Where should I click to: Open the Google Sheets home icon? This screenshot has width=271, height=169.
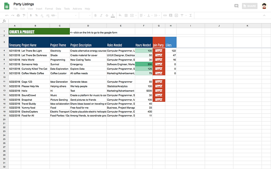point(7,6)
